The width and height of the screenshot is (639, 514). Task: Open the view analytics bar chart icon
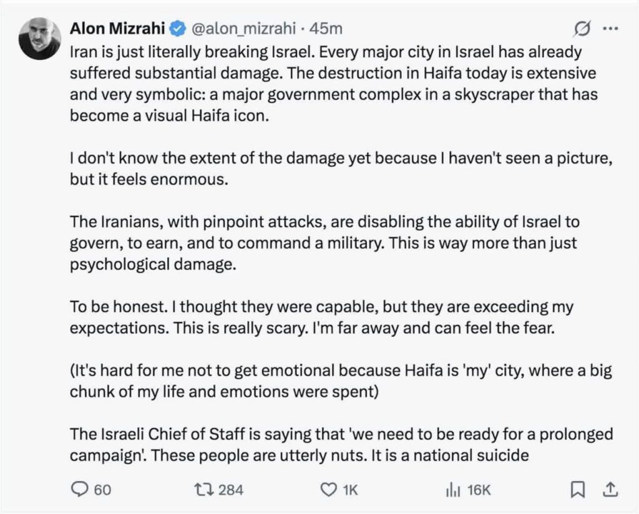tap(452, 490)
